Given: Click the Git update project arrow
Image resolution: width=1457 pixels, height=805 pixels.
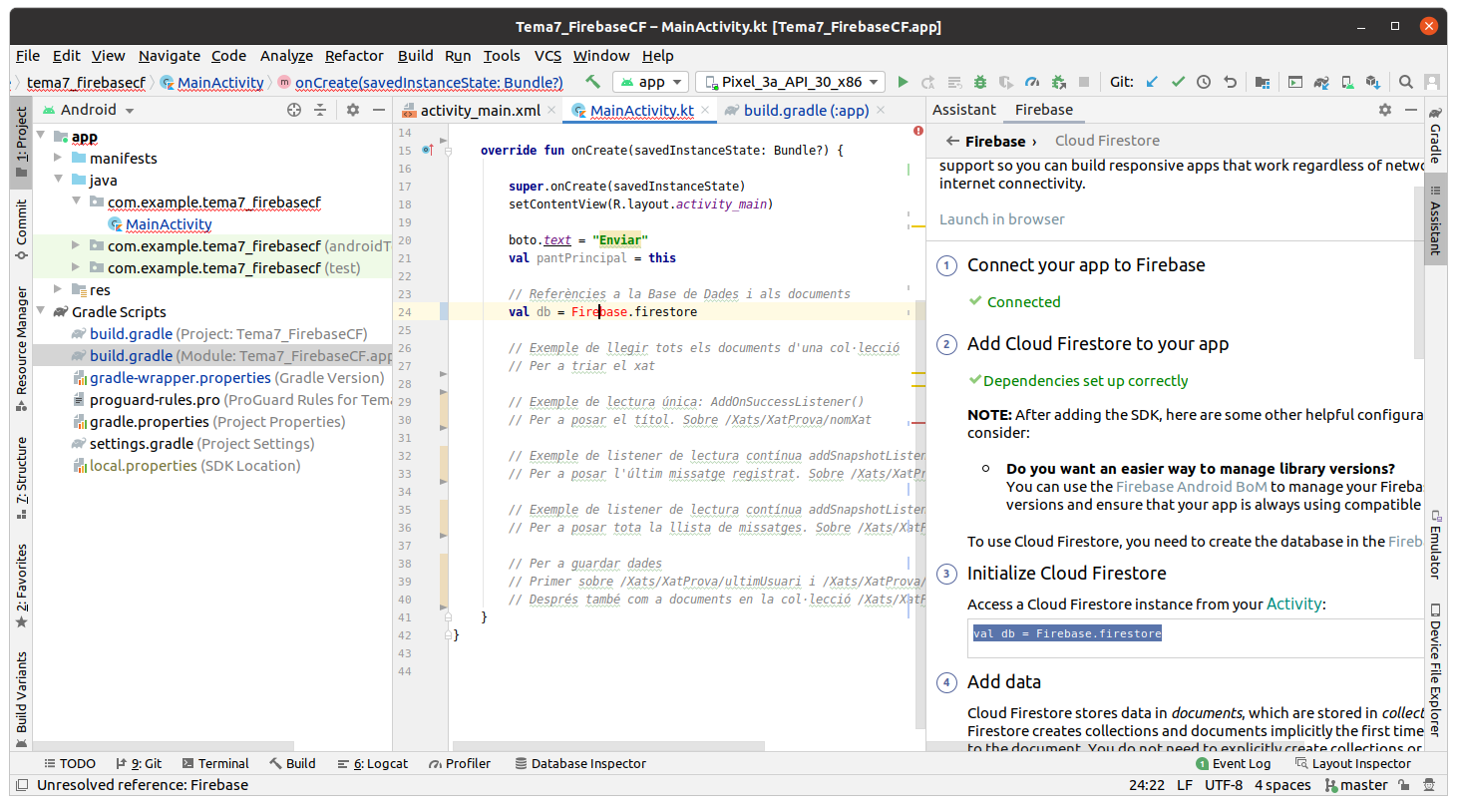Looking at the screenshot, I should [1152, 83].
